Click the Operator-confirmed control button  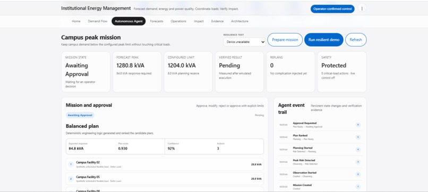click(332, 8)
